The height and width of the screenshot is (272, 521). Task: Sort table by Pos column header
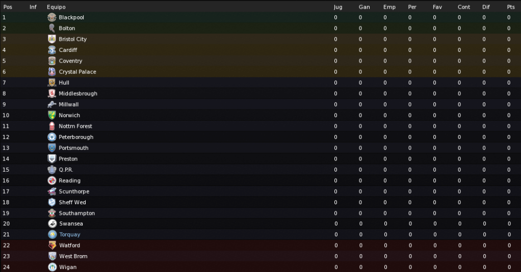pos(8,7)
